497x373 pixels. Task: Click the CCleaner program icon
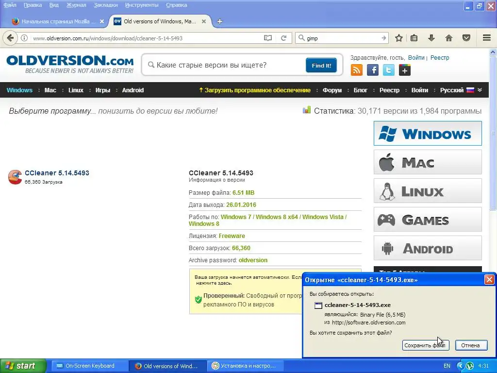tap(15, 177)
